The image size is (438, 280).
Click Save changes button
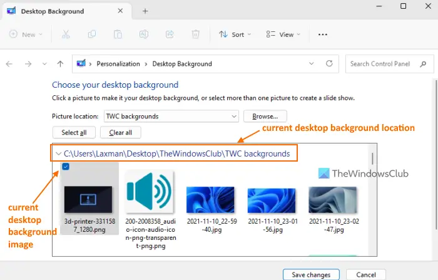[311, 275]
